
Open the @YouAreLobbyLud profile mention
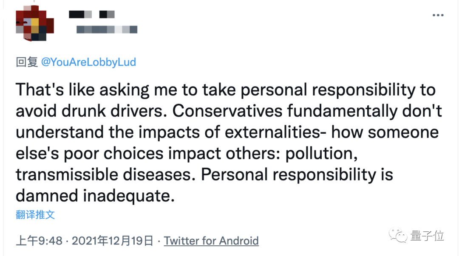tap(88, 62)
